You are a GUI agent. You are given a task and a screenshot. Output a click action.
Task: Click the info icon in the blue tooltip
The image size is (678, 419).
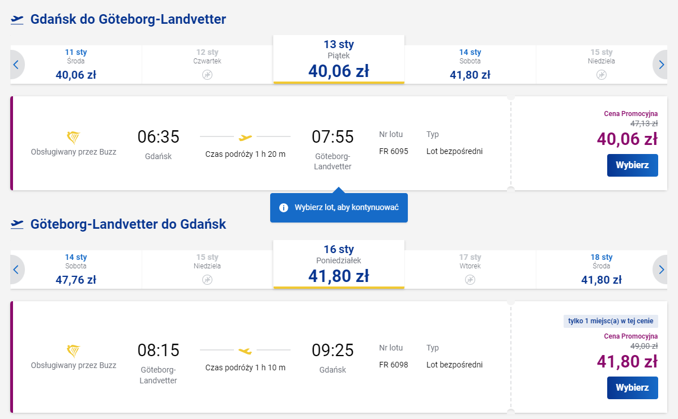284,208
